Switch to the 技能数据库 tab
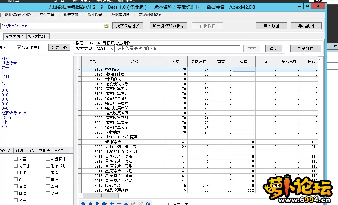338x205 pixels. [38, 37]
